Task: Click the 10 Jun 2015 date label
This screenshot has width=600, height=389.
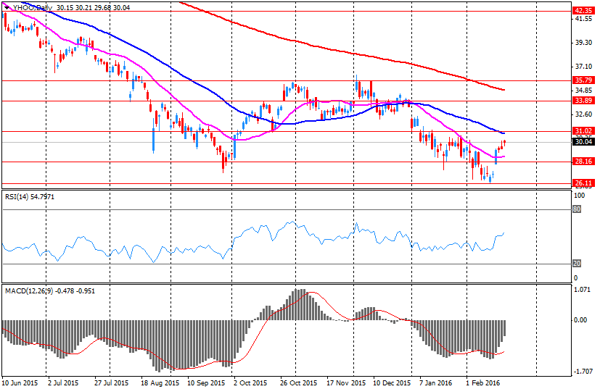Action: tap(20, 383)
